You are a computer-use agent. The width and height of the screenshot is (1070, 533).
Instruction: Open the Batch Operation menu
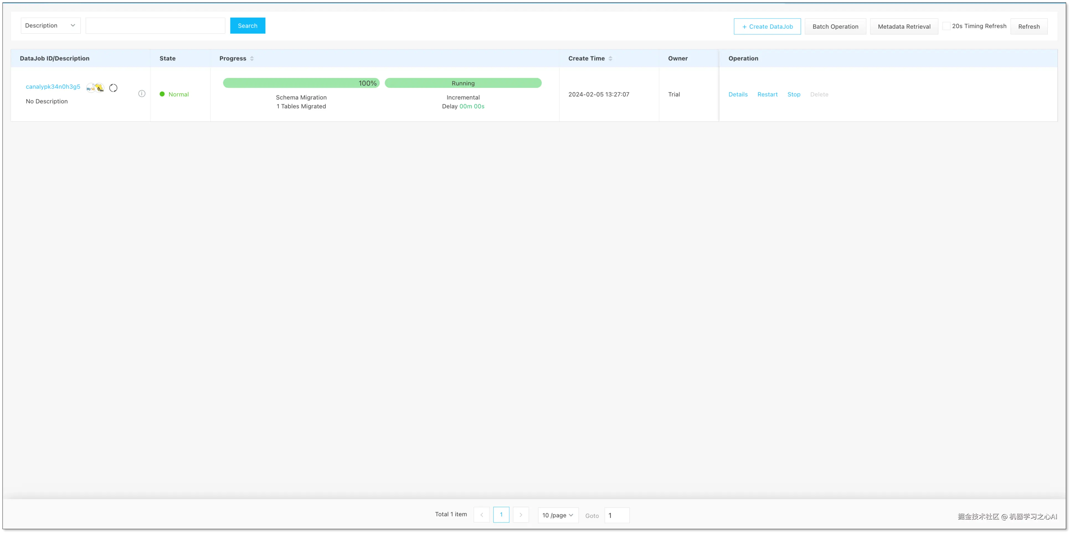(835, 27)
